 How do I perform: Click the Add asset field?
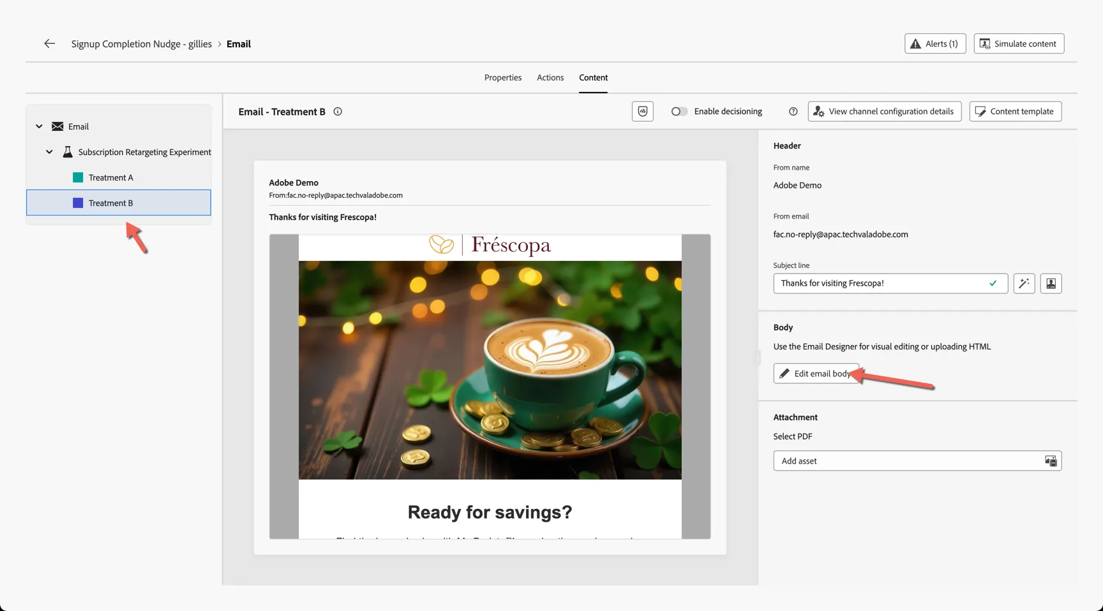(x=917, y=460)
